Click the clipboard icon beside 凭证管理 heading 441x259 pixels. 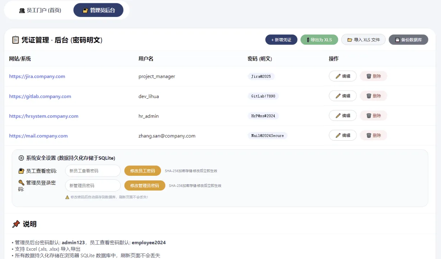point(15,40)
